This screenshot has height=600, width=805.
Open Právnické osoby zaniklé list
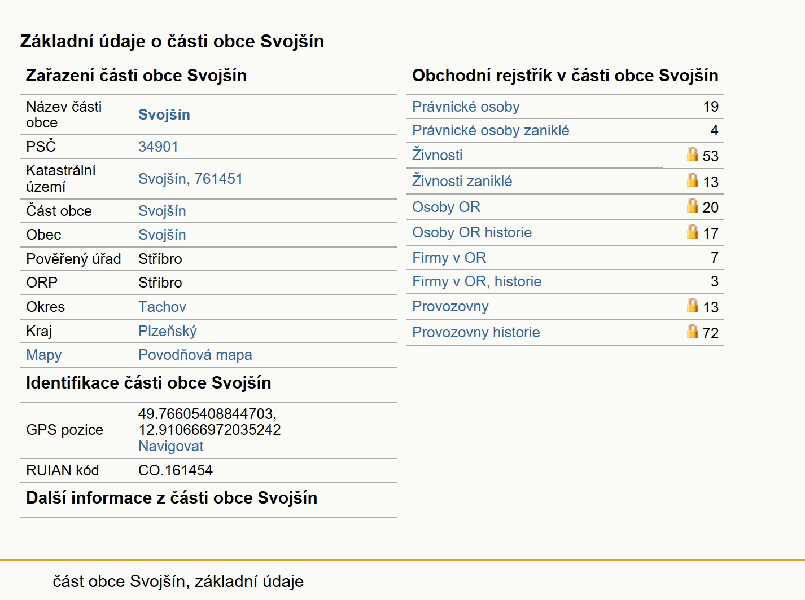click(491, 130)
